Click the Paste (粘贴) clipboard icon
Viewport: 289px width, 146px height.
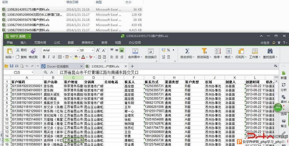[10, 51]
